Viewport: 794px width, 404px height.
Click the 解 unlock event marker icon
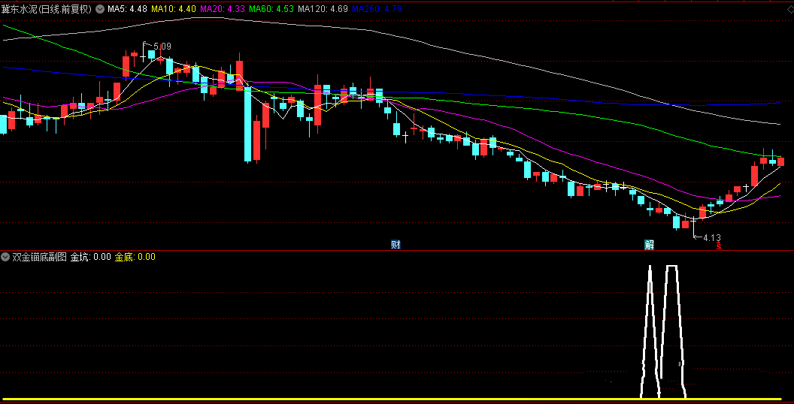pos(649,245)
